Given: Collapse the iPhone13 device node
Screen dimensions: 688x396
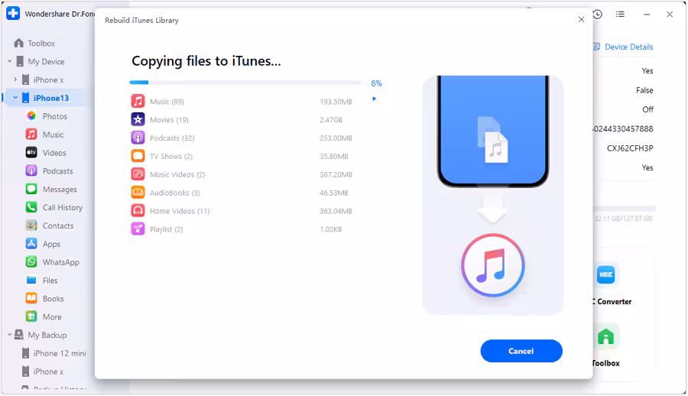Looking at the screenshot, I should click(x=15, y=98).
